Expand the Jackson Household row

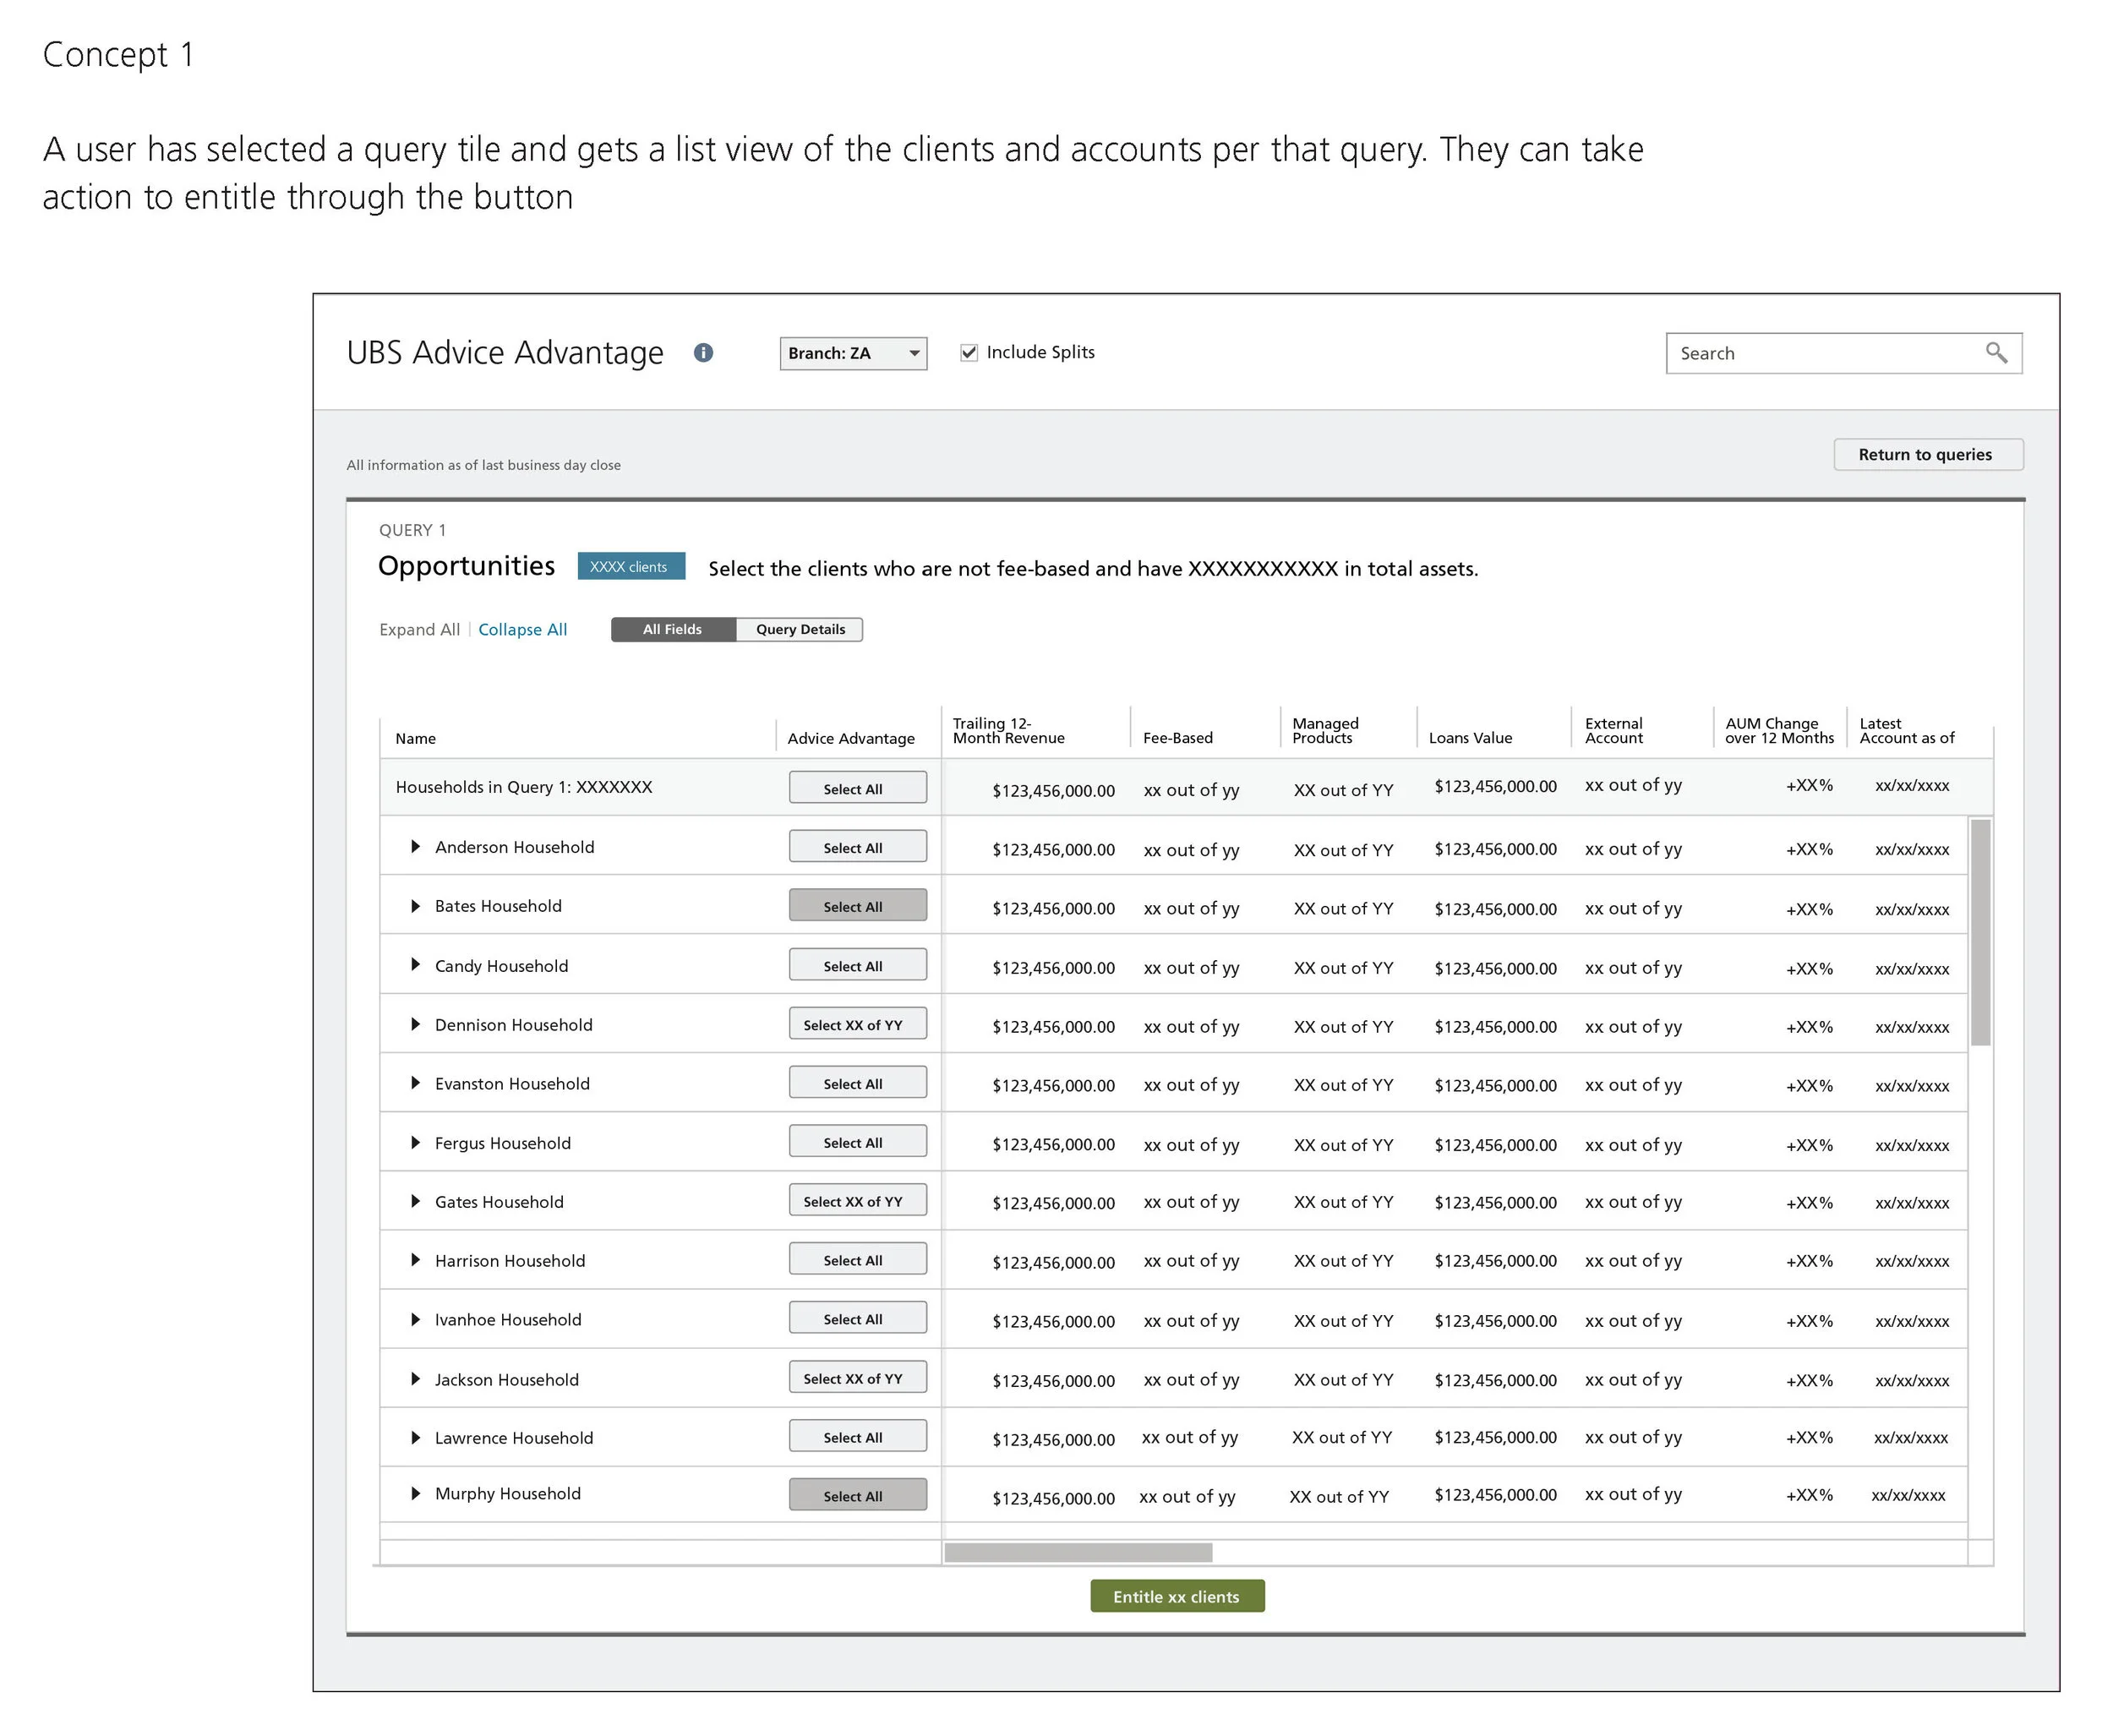pyautogui.click(x=415, y=1379)
